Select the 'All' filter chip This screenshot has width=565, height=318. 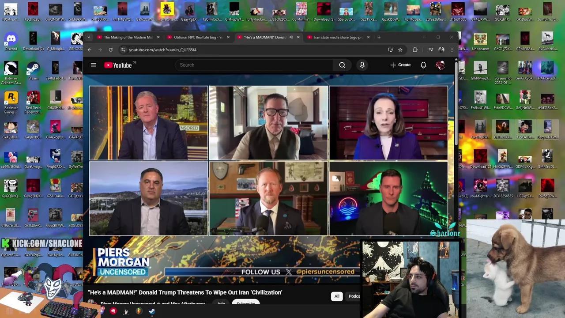click(x=337, y=296)
